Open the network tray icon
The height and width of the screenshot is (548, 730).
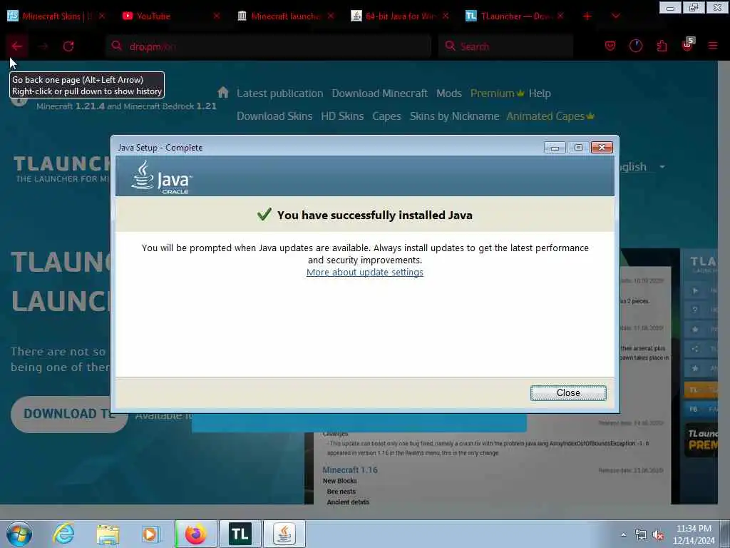tap(641, 535)
